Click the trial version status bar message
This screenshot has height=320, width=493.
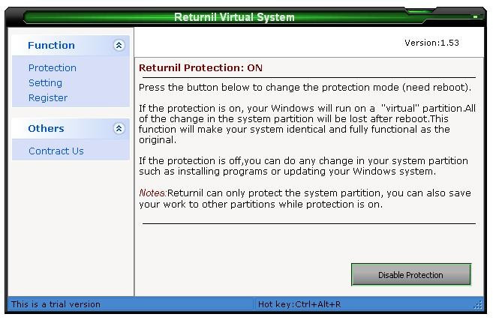click(56, 304)
